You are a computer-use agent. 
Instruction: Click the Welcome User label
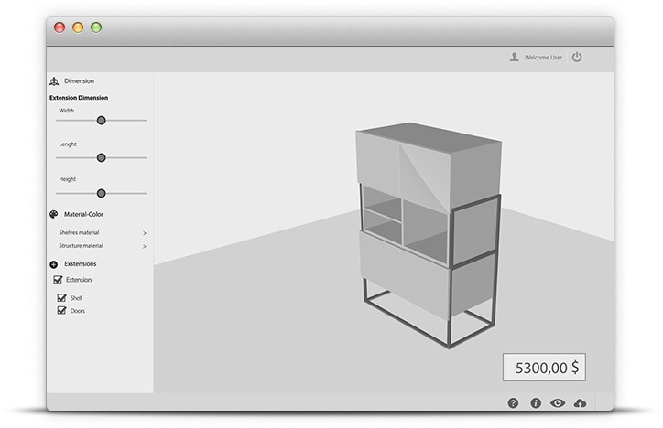543,58
